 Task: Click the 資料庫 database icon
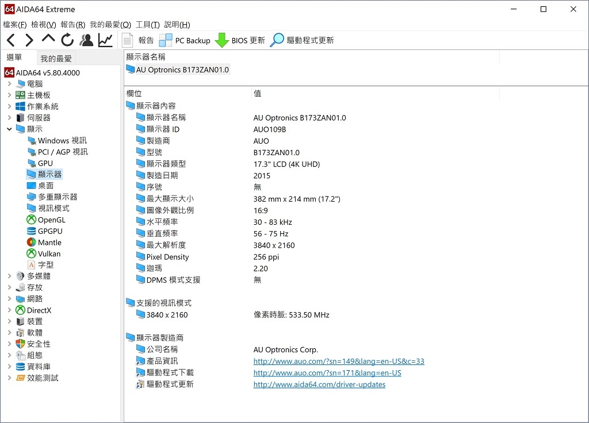tap(20, 367)
